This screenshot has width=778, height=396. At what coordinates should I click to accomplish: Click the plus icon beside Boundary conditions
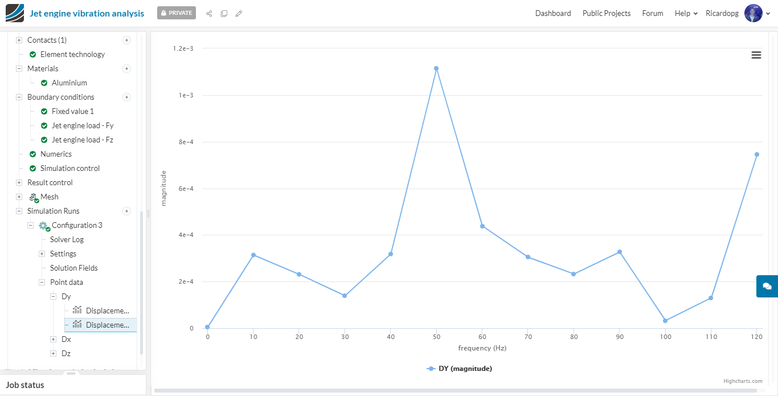(x=127, y=97)
